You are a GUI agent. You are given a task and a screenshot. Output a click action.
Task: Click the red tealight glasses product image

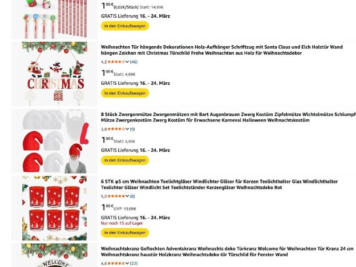55,208
